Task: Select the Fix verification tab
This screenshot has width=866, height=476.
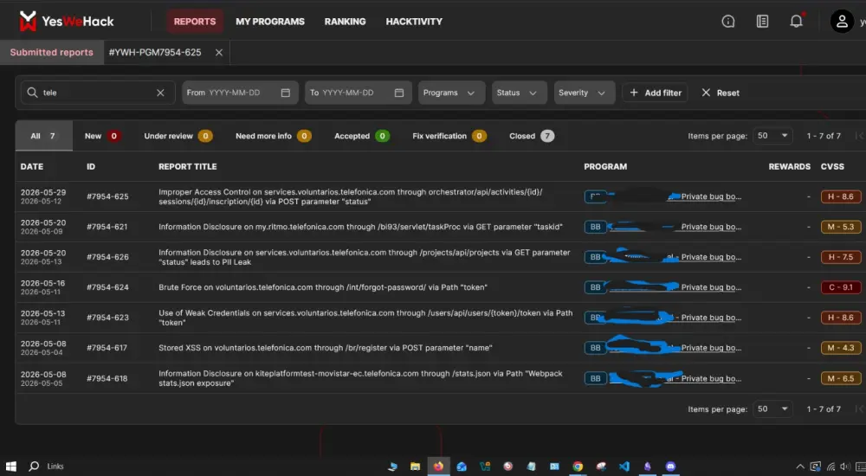Action: coord(449,136)
